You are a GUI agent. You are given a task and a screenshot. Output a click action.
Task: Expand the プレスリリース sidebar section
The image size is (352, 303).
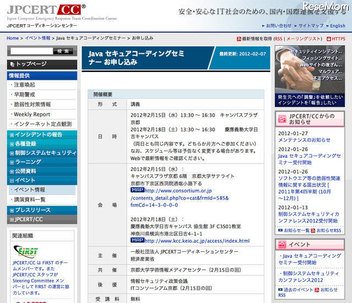12,210
